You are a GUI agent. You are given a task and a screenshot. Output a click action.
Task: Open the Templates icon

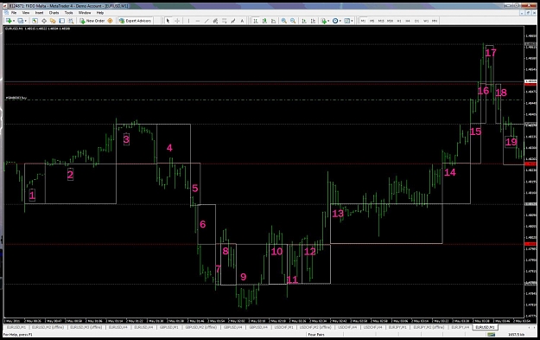click(347, 21)
